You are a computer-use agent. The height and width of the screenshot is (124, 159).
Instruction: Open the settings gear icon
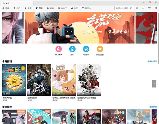(156, 8)
